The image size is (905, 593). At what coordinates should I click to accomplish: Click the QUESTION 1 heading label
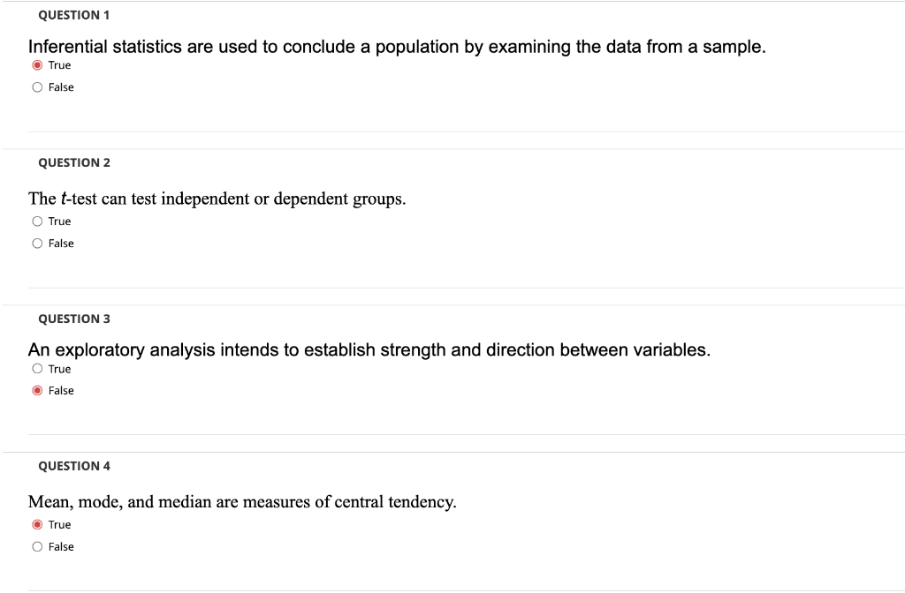point(72,14)
